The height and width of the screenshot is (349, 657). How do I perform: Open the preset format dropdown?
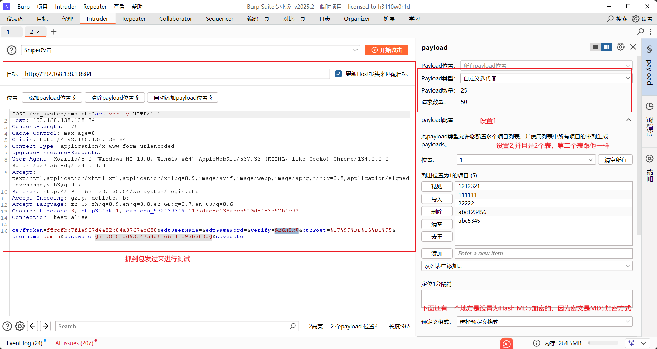544,322
